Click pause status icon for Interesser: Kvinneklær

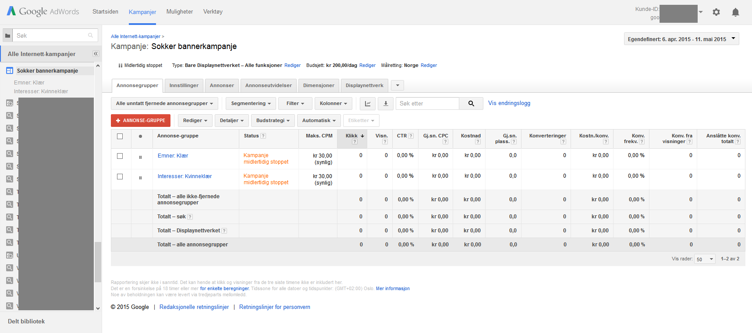tap(140, 178)
